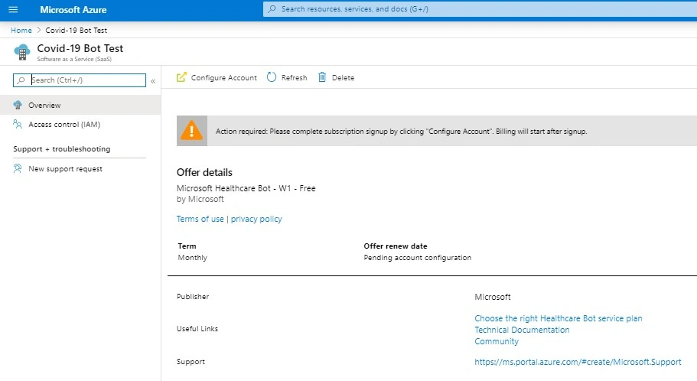Click Microsoft Healthcare Bot - W1 - Free text
Viewport: 697px width, 381px height.
(x=246, y=188)
